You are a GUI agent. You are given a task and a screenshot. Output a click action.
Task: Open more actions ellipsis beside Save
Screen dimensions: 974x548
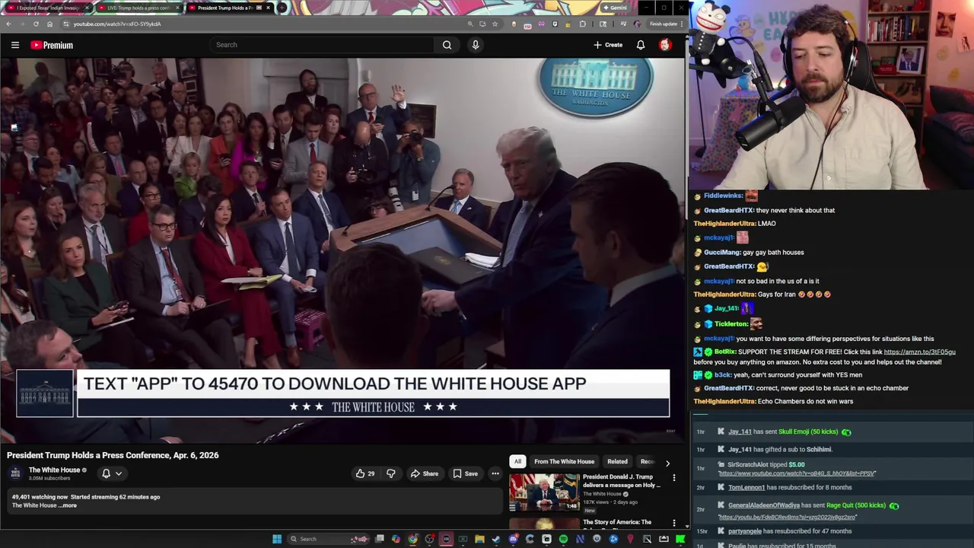(x=495, y=473)
